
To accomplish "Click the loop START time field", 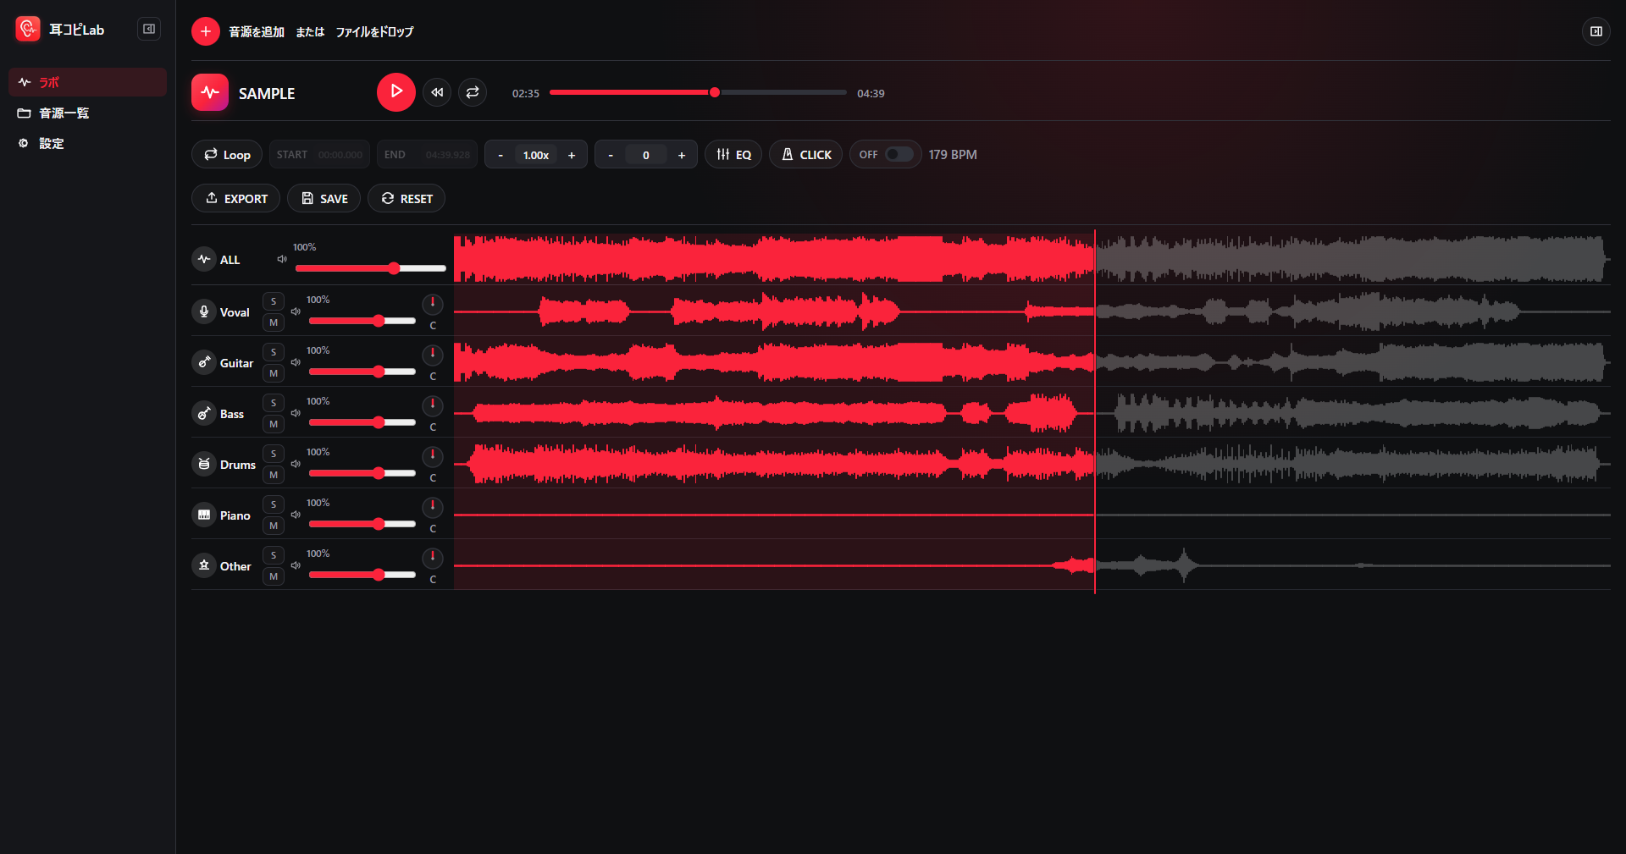I will coord(319,154).
